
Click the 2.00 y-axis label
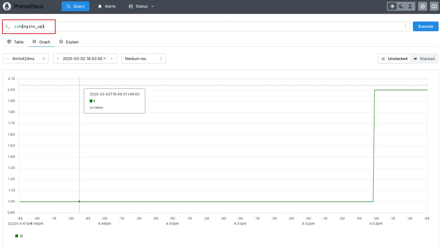coord(11,90)
